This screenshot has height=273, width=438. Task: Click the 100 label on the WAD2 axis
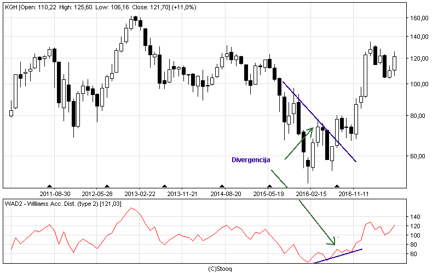tap(415, 235)
